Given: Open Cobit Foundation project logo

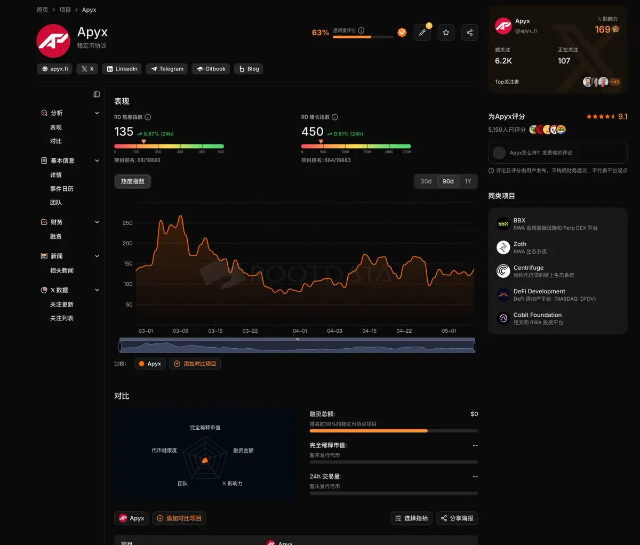Looking at the screenshot, I should tap(503, 318).
